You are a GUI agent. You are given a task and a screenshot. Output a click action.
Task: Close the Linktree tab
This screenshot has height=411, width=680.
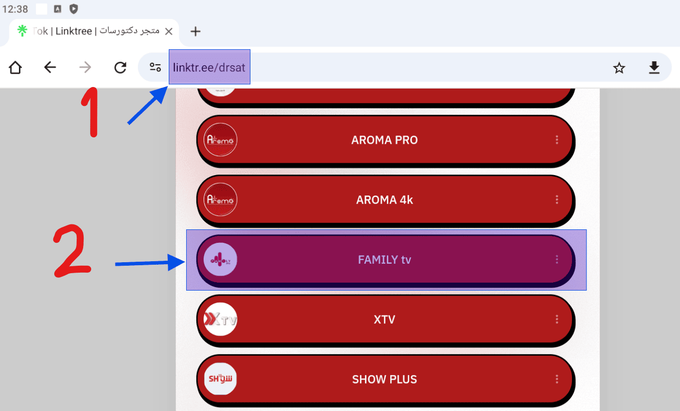(169, 31)
